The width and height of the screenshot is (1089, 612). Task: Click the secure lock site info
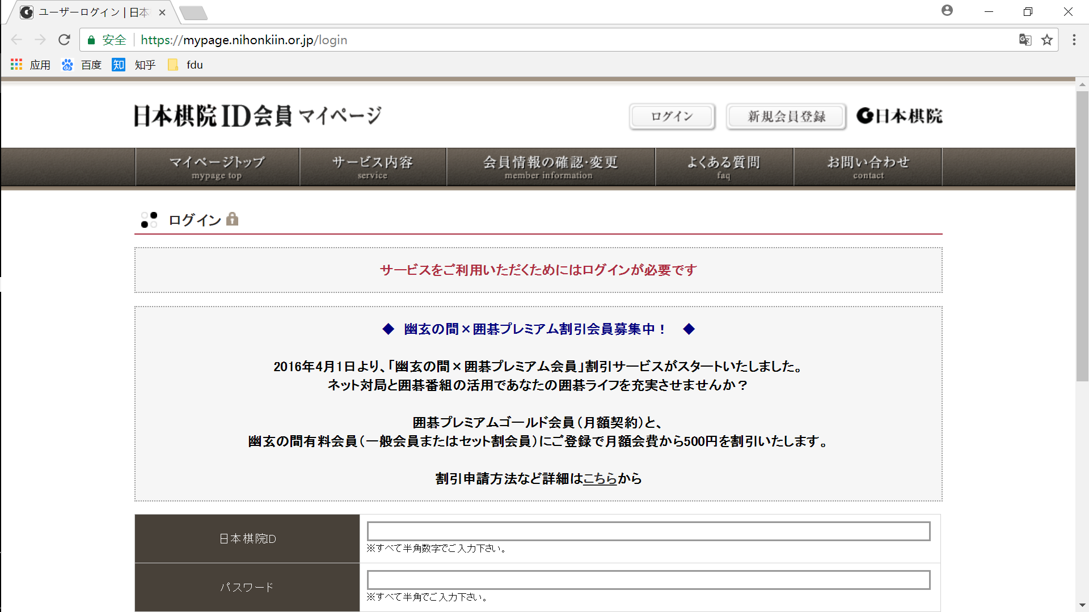pyautogui.click(x=107, y=40)
